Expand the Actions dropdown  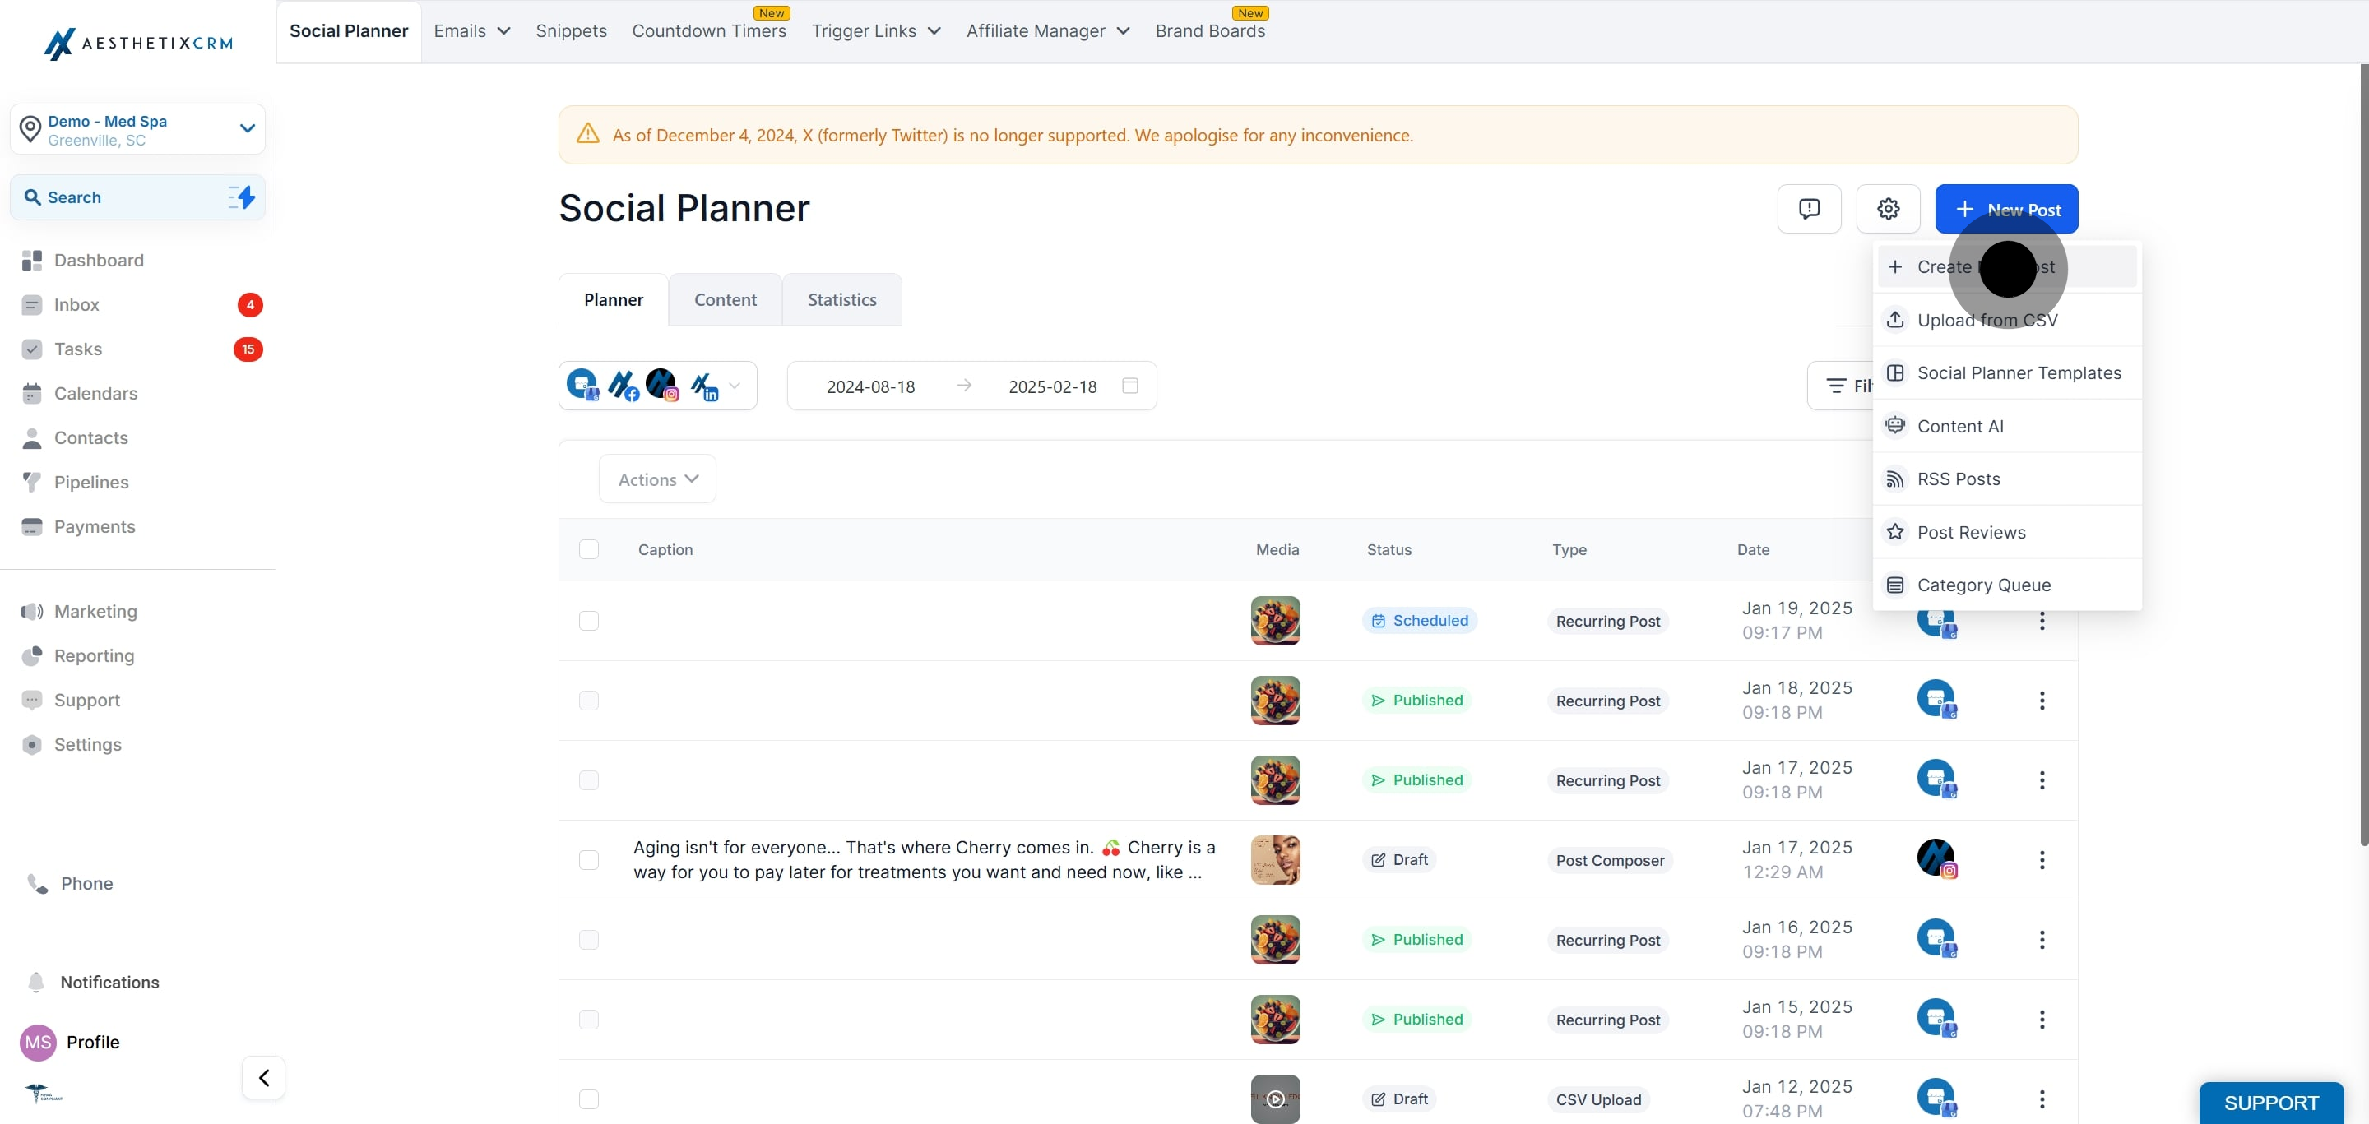[656, 478]
